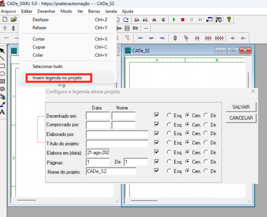Click the Título do projeto input field
This screenshot has height=217, width=267.
pos(117,143)
